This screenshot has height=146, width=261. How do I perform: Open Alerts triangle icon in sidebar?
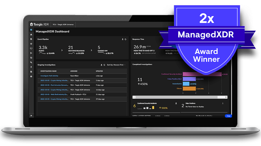(x=31, y=34)
